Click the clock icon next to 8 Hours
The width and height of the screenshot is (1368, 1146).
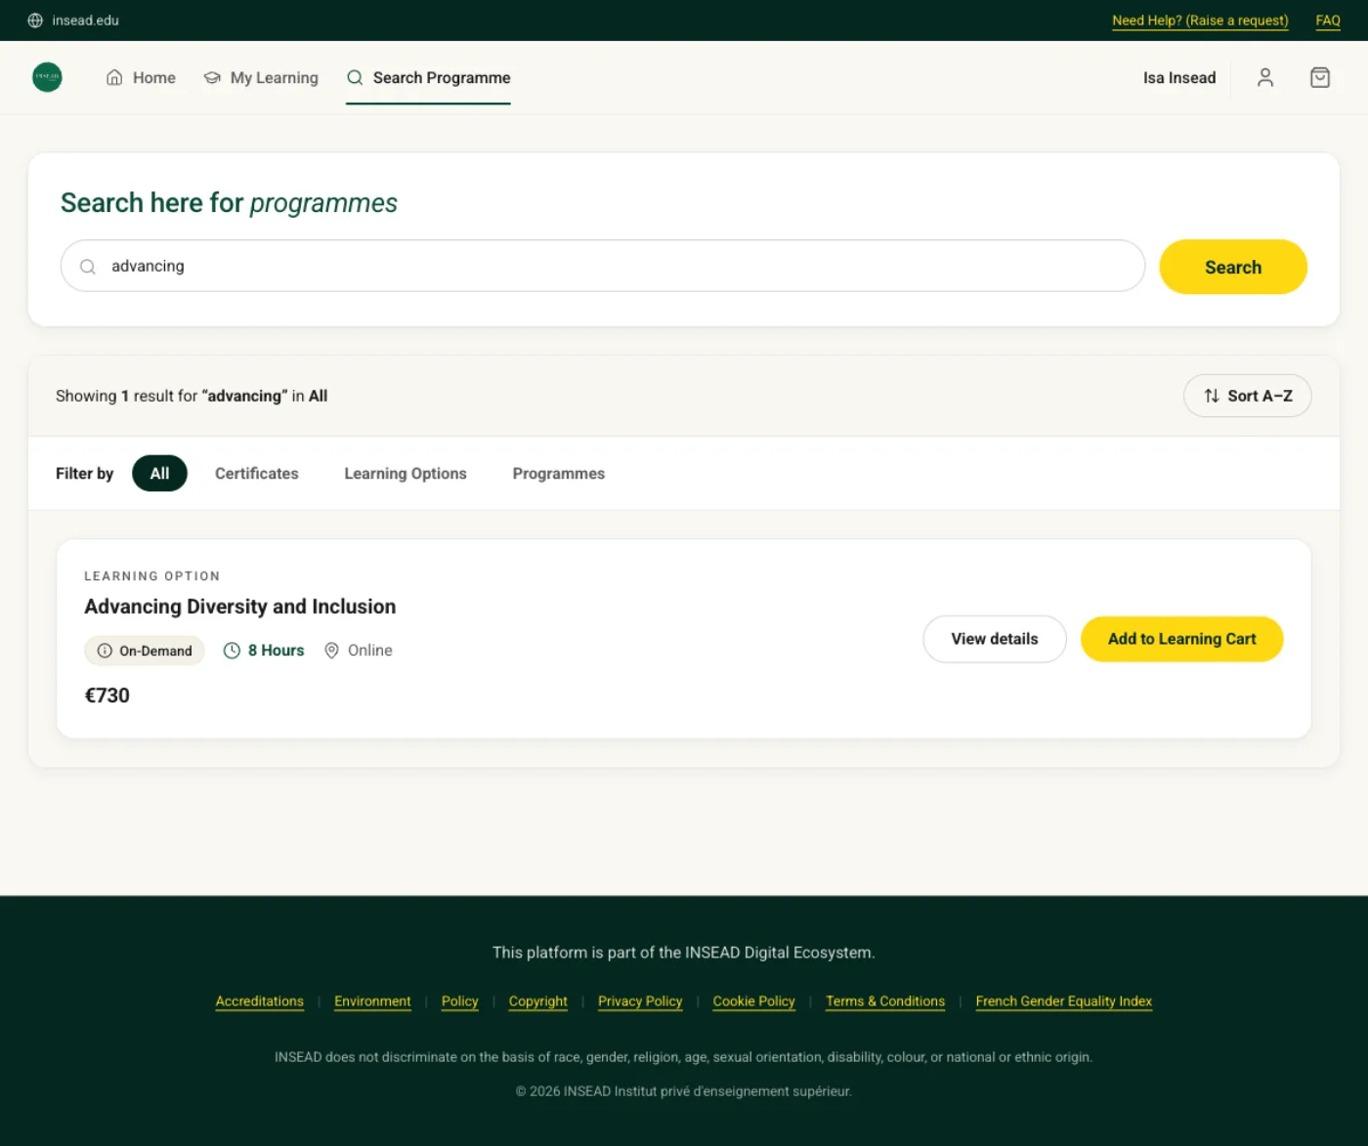(232, 651)
